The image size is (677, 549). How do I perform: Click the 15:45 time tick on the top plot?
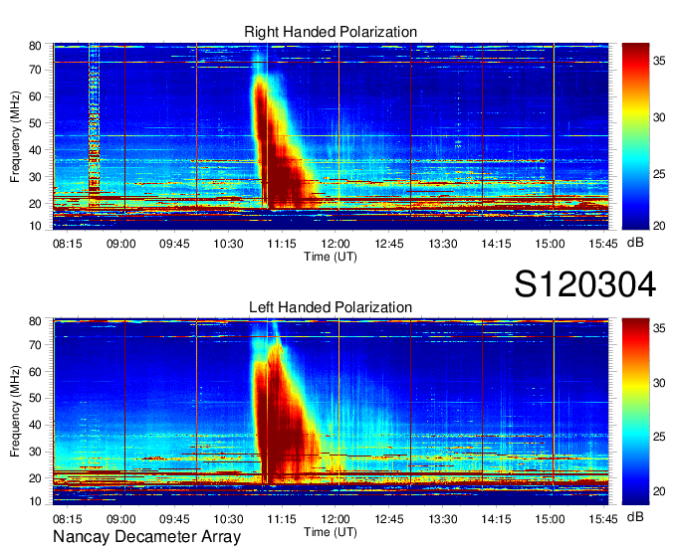[x=603, y=244]
